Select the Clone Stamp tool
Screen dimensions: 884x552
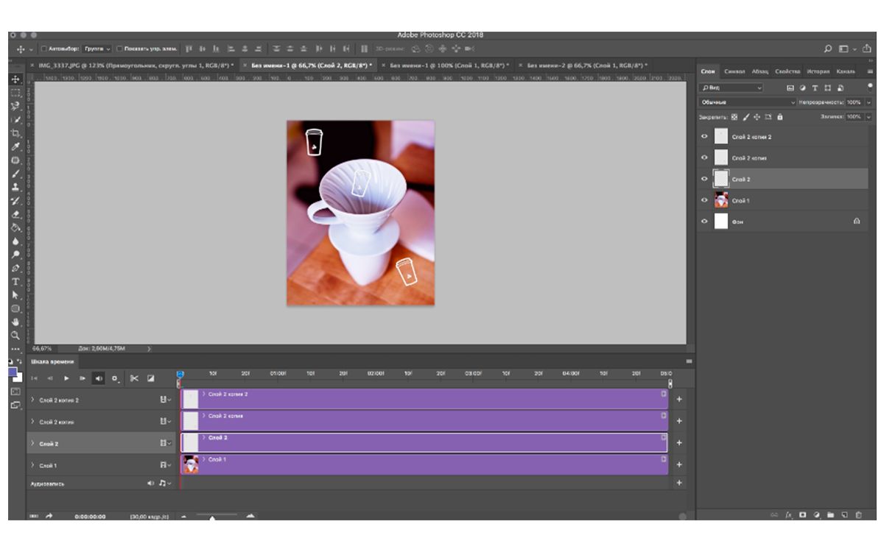(15, 187)
